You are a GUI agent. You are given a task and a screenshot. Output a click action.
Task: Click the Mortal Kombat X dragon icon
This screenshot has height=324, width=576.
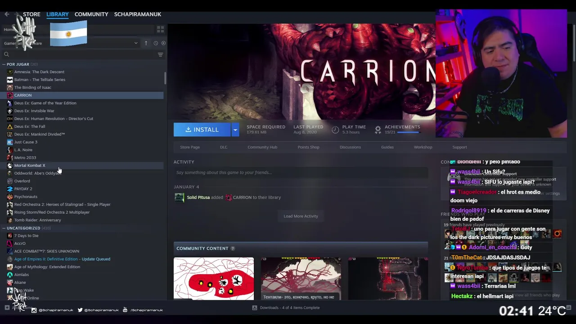(10, 166)
